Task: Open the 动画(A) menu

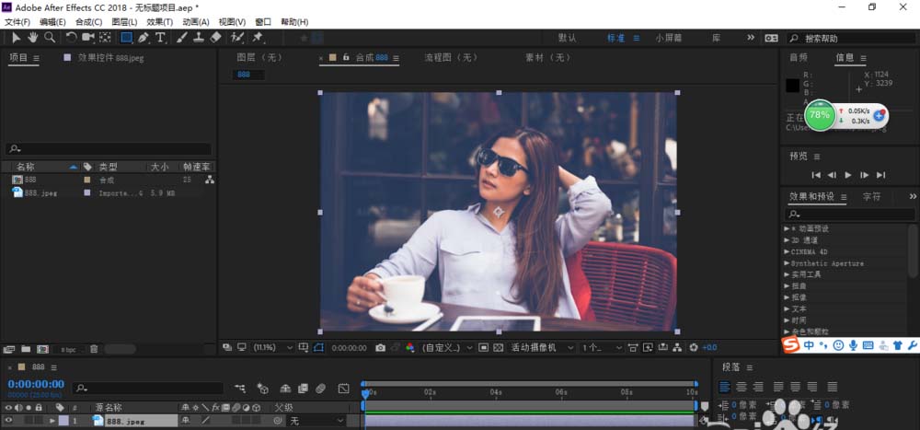Action: [x=195, y=22]
